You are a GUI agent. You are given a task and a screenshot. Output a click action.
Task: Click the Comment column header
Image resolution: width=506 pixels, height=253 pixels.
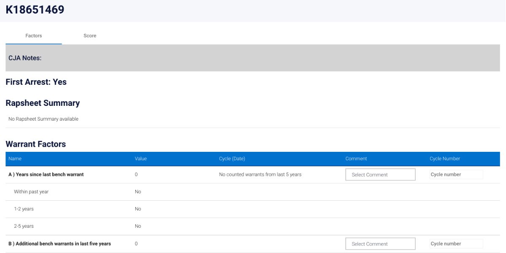(x=356, y=159)
